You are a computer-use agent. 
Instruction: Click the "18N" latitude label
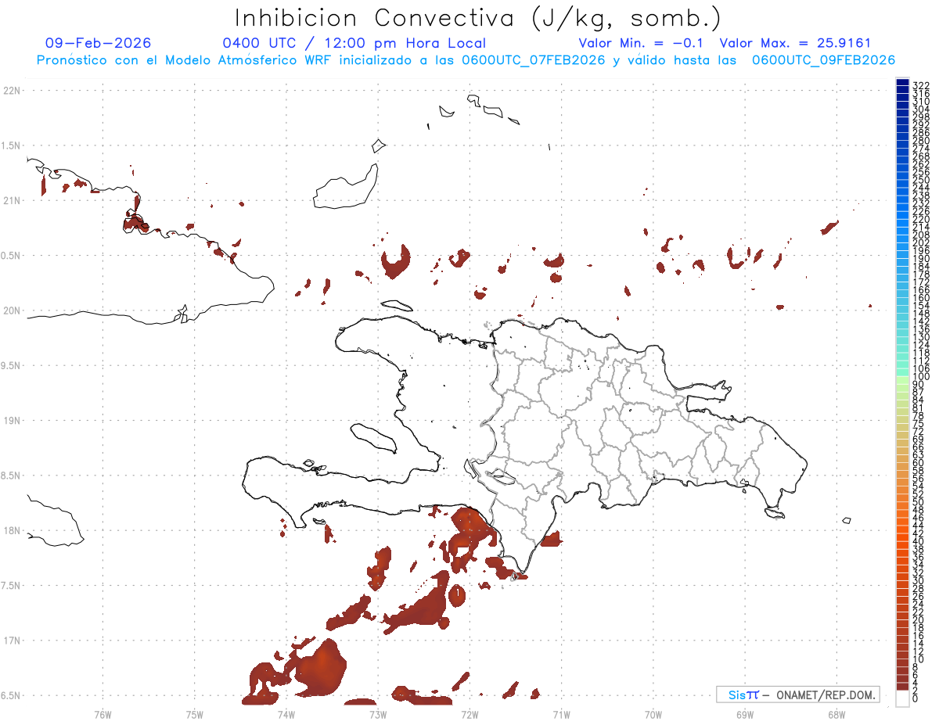pyautogui.click(x=11, y=530)
